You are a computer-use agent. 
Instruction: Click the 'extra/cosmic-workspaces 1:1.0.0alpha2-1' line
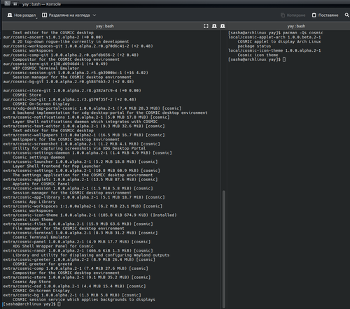tap(83, 206)
